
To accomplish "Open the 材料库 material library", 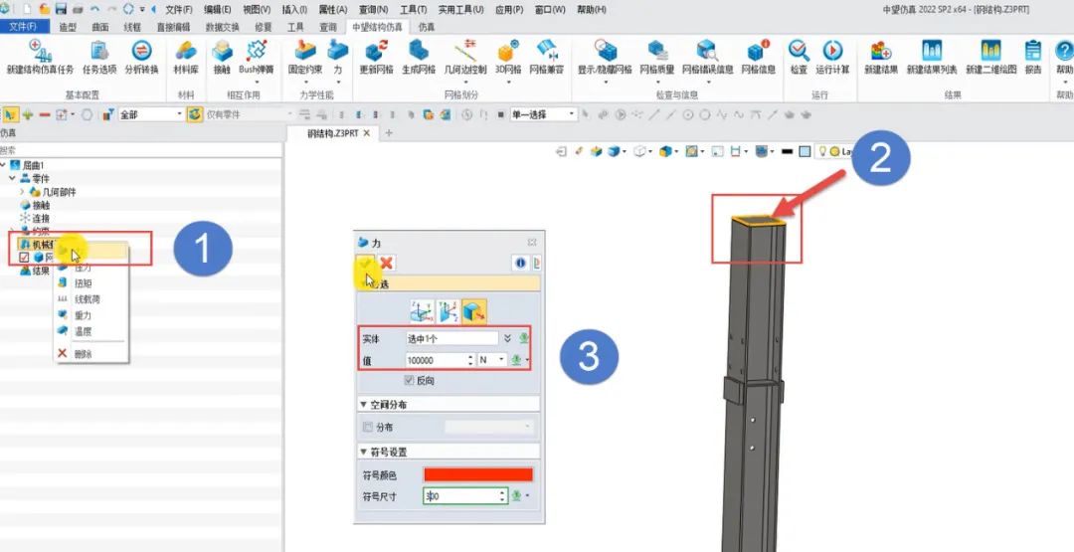I will 185,52.
